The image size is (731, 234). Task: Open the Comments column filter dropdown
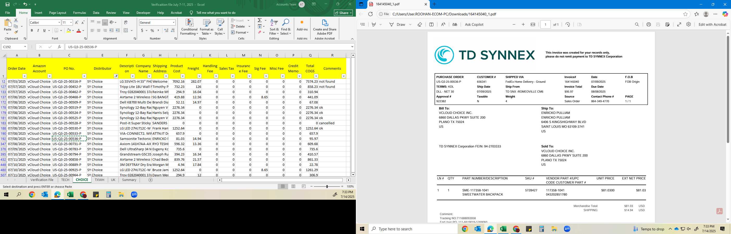[344, 76]
